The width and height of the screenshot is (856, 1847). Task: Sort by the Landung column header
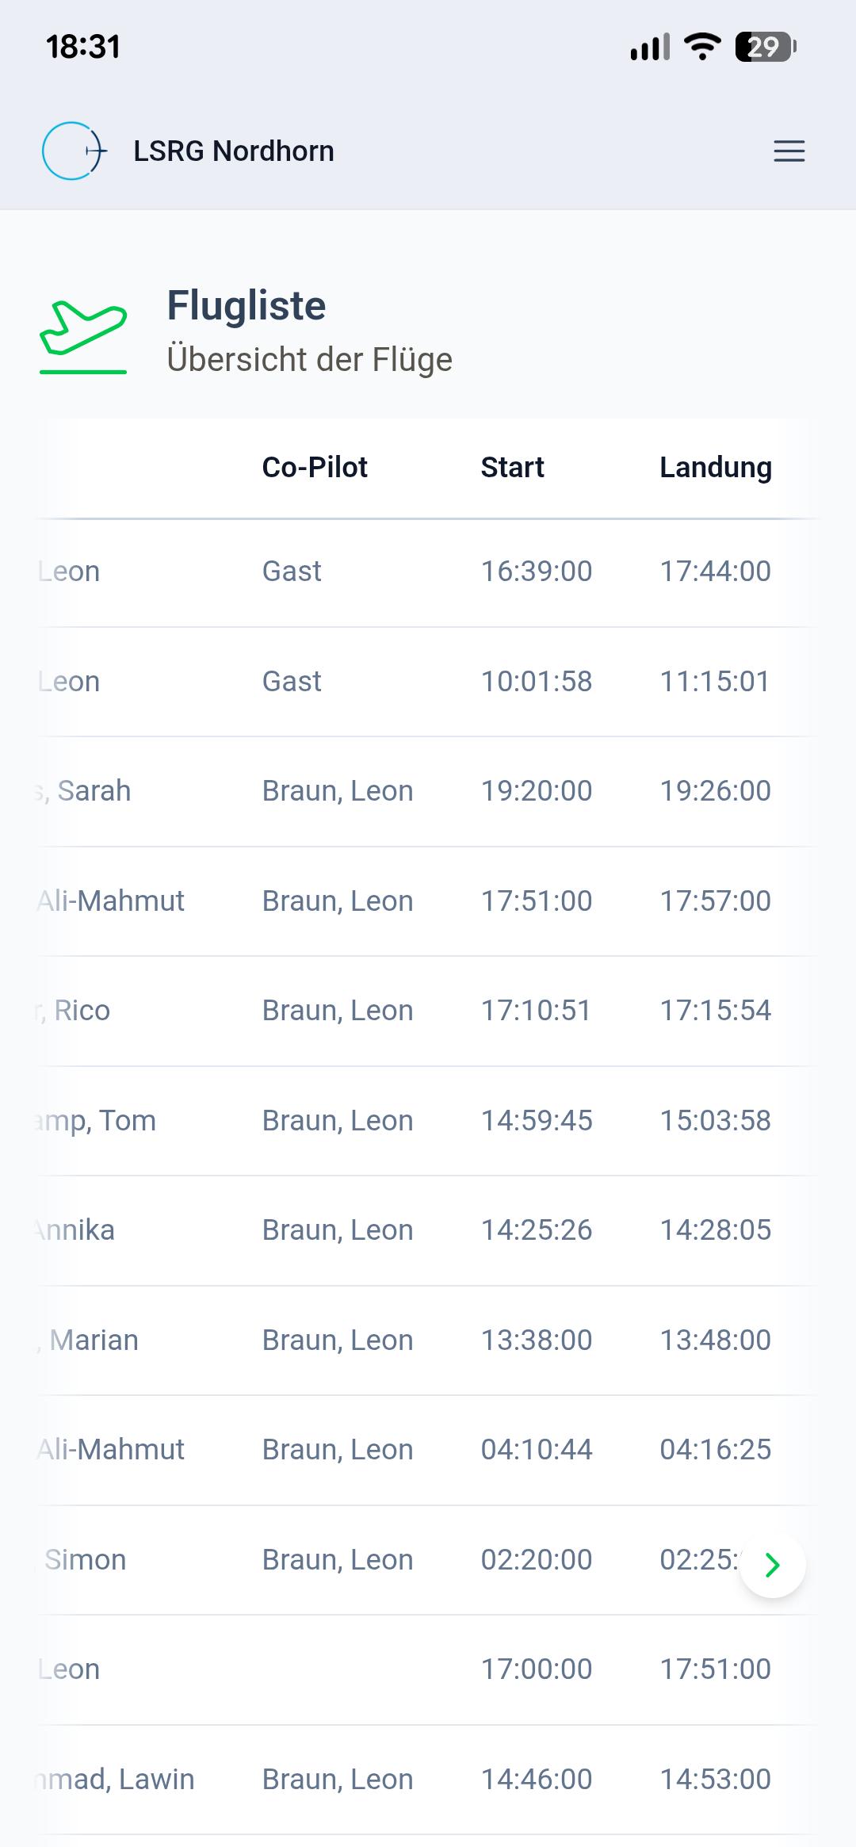[x=716, y=467]
